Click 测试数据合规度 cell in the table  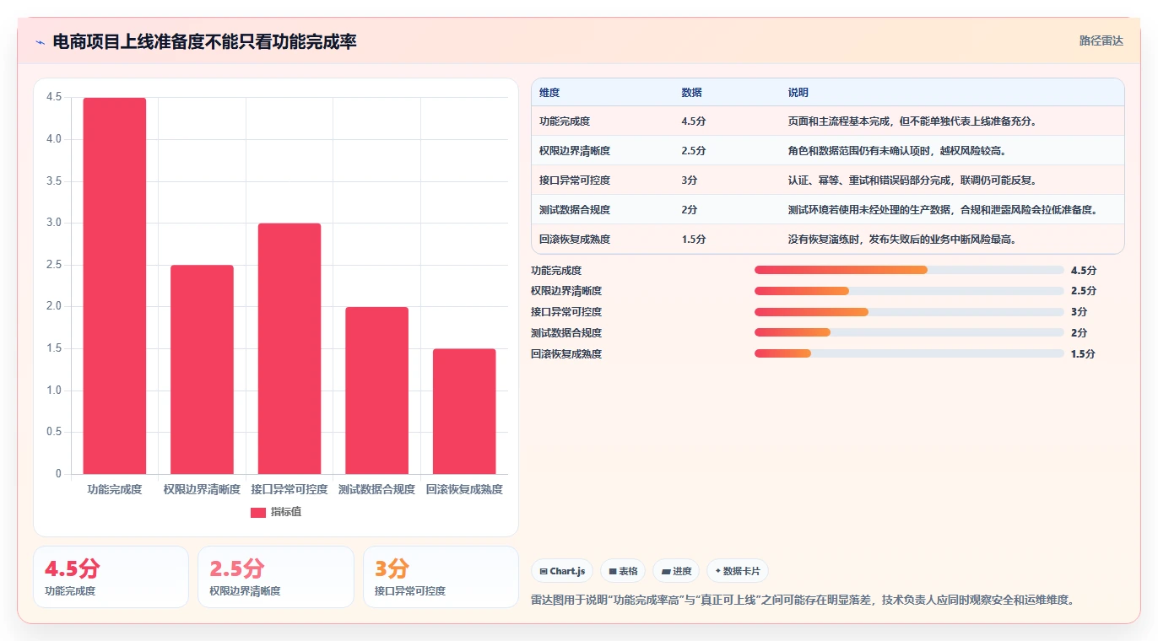point(575,210)
